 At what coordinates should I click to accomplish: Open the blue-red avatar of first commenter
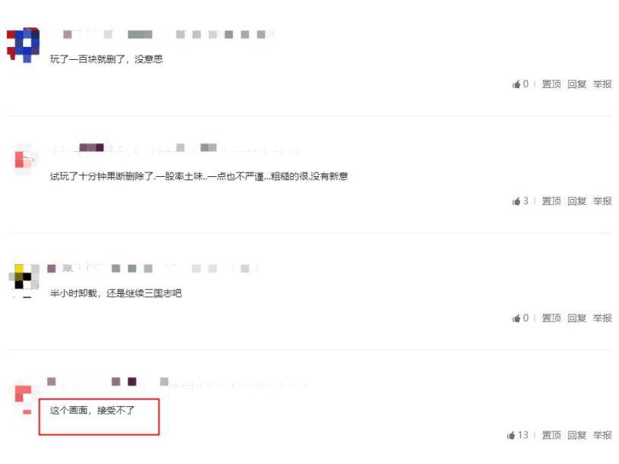coord(24,45)
